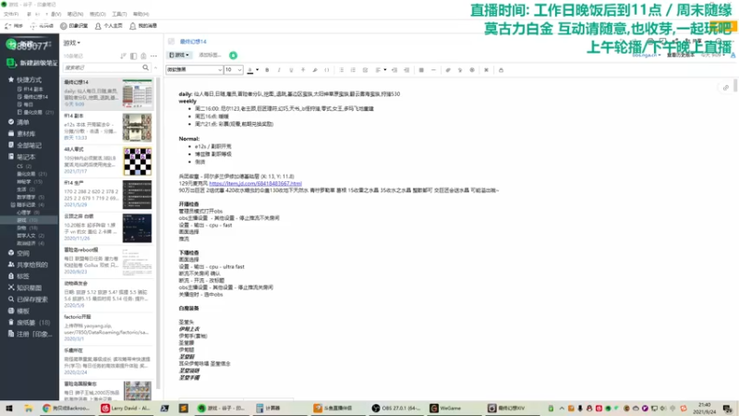Create a 新建超级笔记 super note
Screen dimensions: 739x416
click(31, 63)
